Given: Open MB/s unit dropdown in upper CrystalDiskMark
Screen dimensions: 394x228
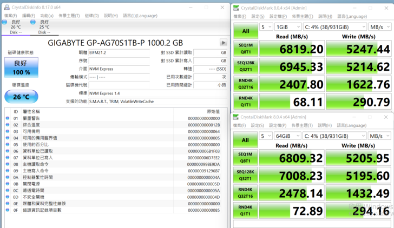Looking at the screenshot, I should coord(379,26).
